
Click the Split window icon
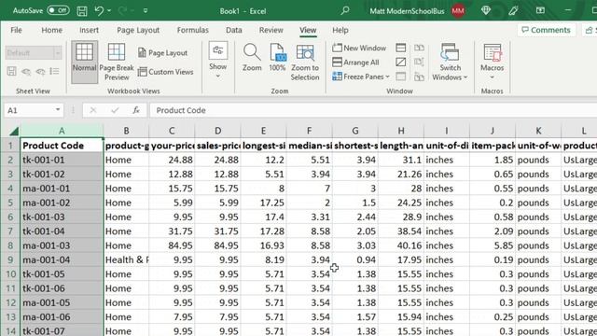click(x=400, y=48)
